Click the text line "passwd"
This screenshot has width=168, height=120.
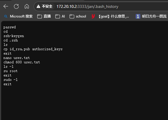[10, 27]
